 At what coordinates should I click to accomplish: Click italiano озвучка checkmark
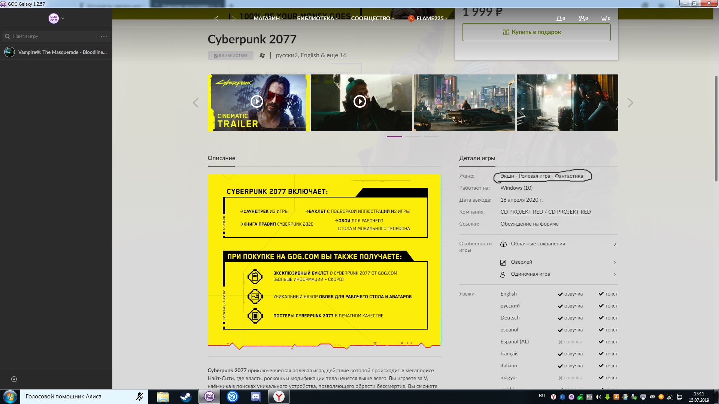click(560, 366)
